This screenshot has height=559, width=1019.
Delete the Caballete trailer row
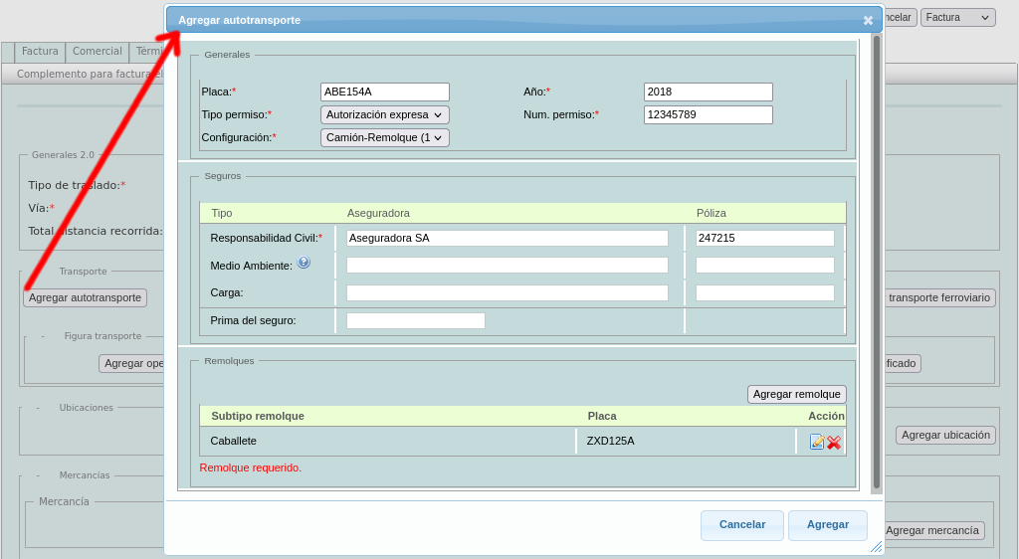[x=834, y=442]
